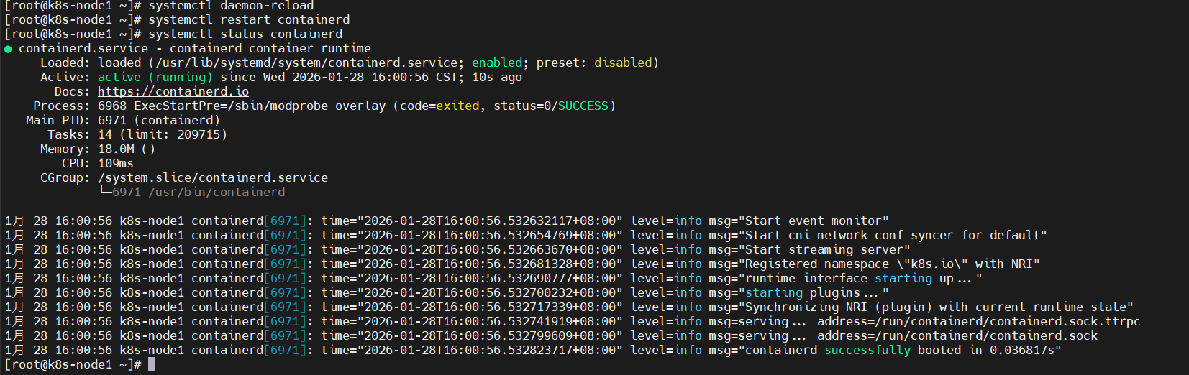The width and height of the screenshot is (1189, 375).
Task: Select the "6971 /usr/bin/containerd" cgroup process entry
Action: (x=199, y=192)
